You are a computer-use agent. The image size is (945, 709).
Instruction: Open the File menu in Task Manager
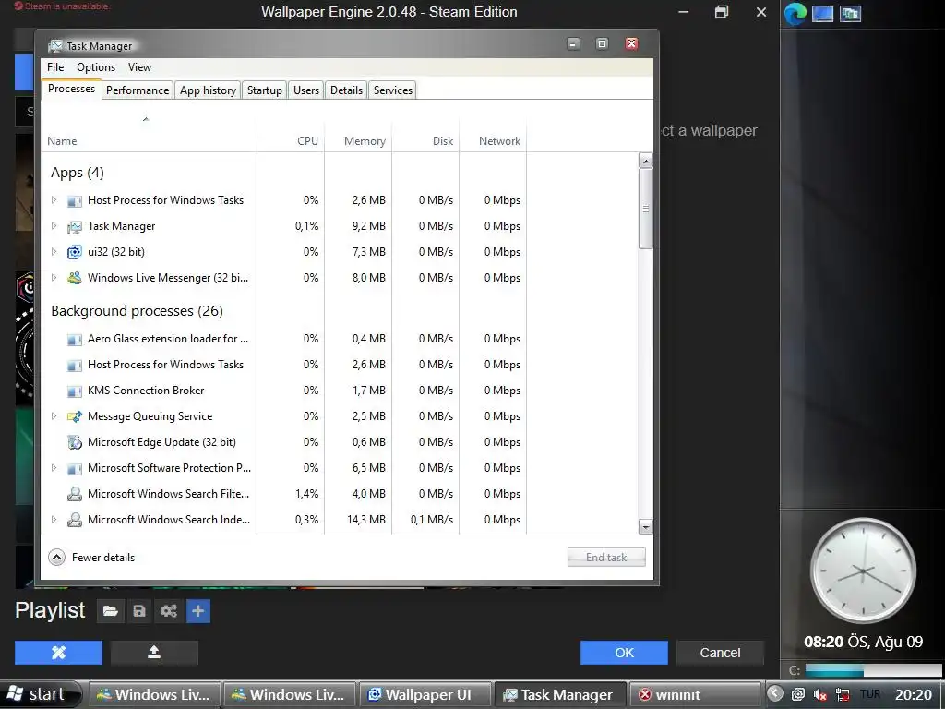point(55,67)
